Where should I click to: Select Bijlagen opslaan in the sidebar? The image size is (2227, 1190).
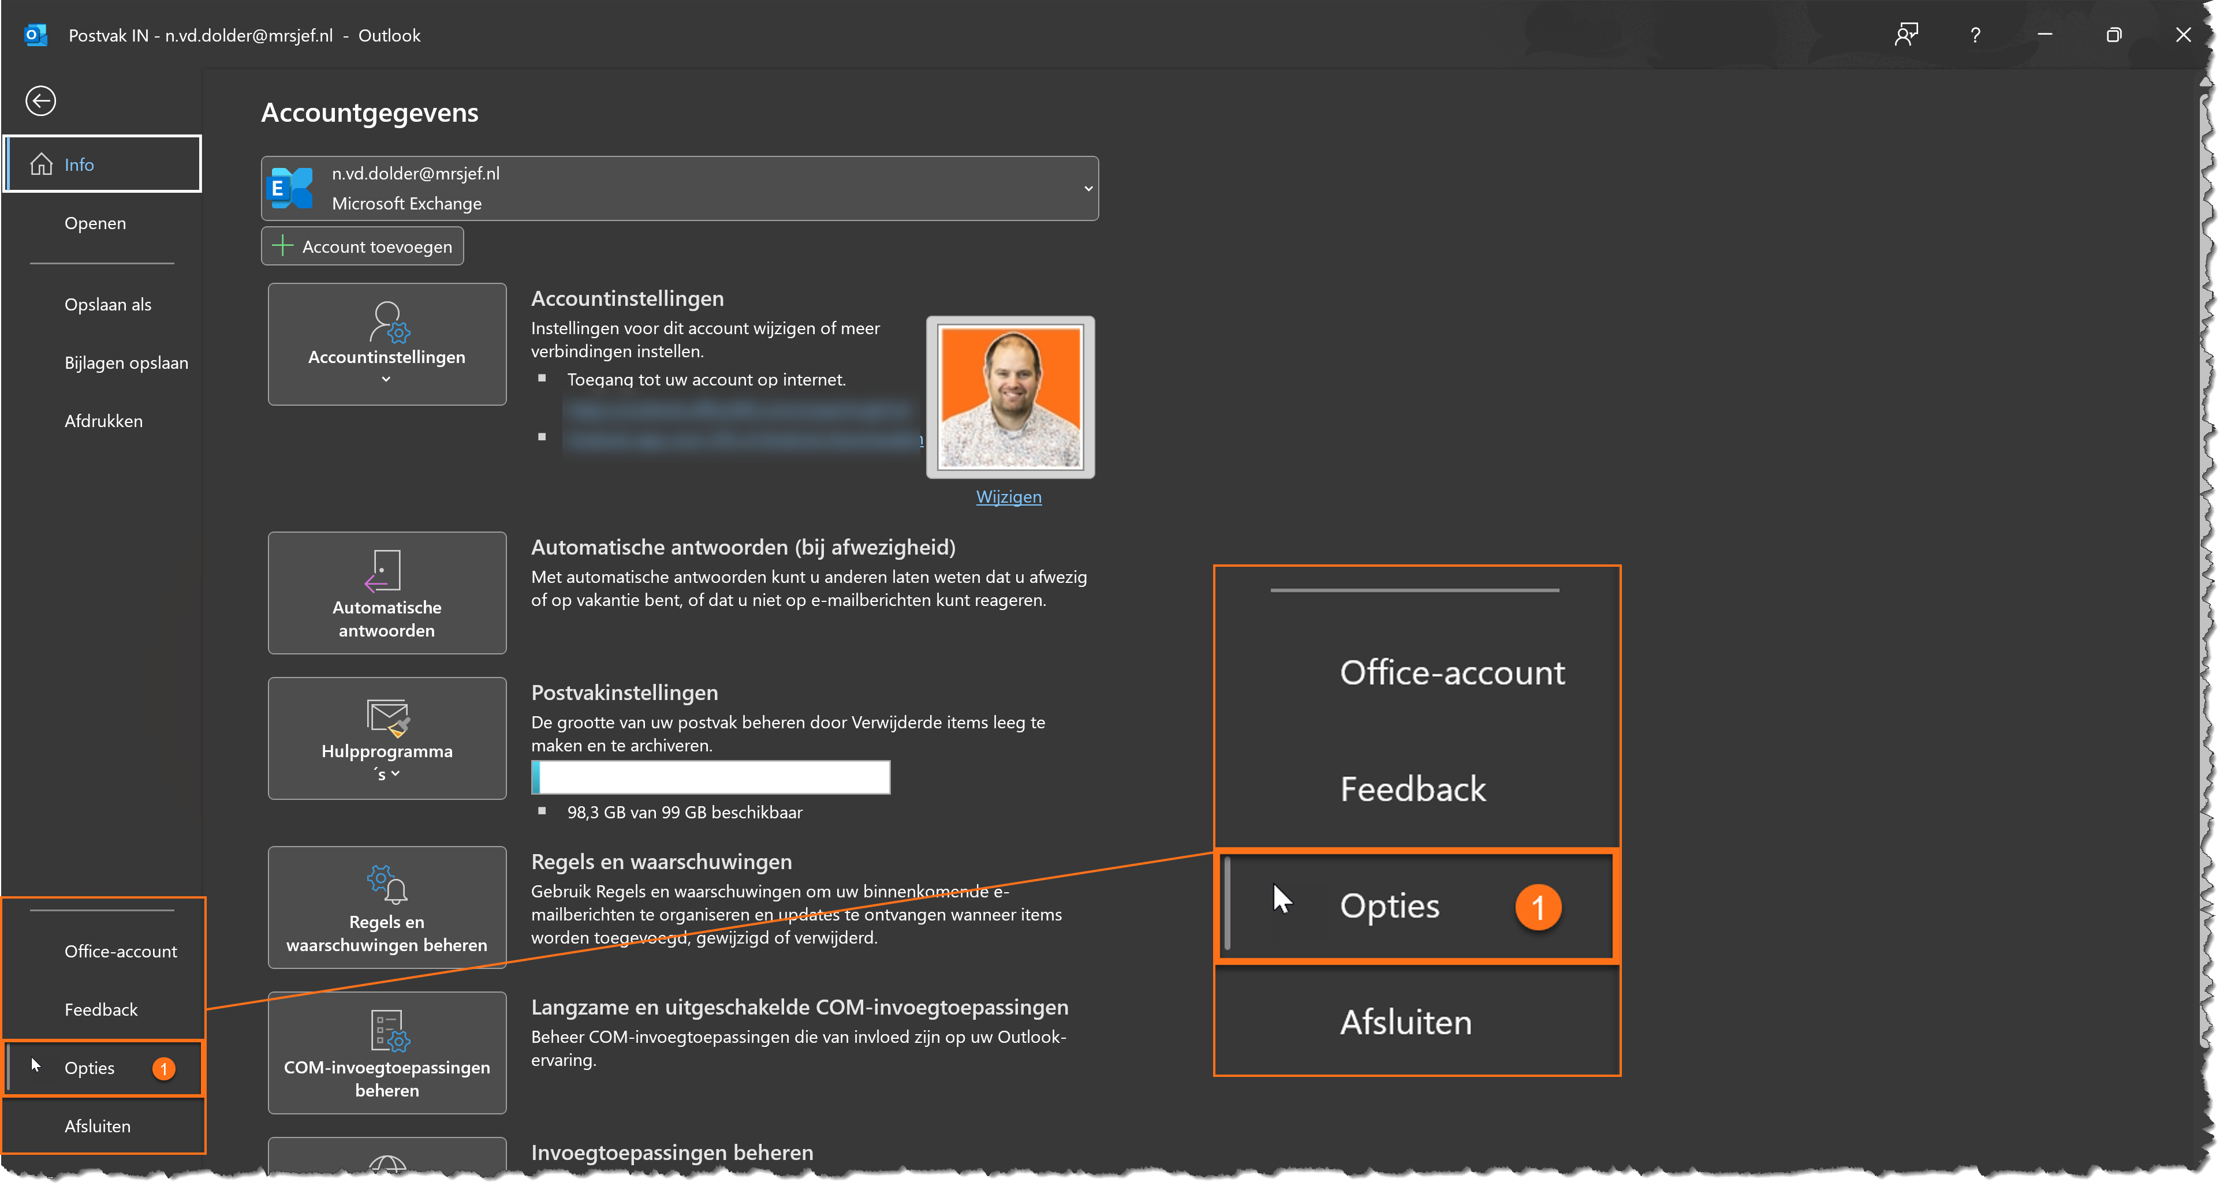click(x=126, y=363)
